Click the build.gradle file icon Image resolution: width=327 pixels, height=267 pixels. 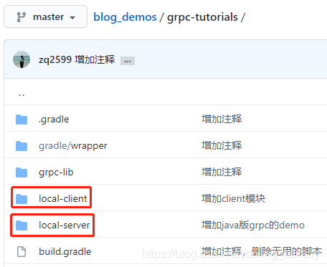22,252
